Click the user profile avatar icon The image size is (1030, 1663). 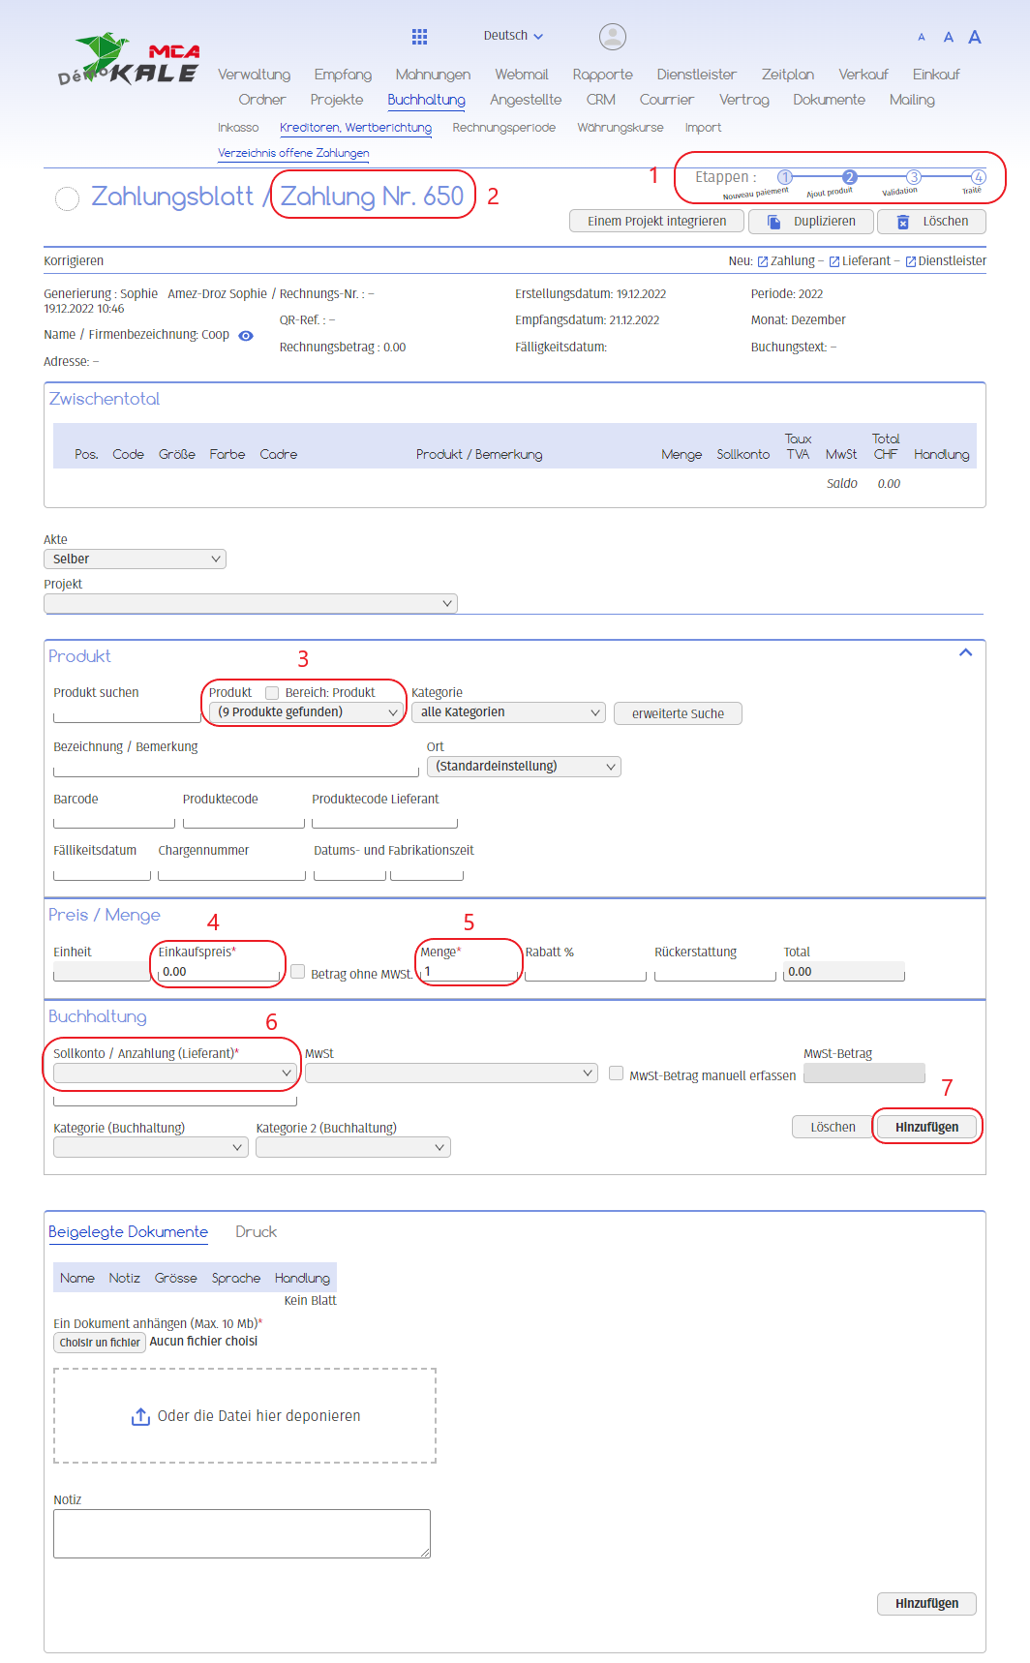tap(612, 37)
